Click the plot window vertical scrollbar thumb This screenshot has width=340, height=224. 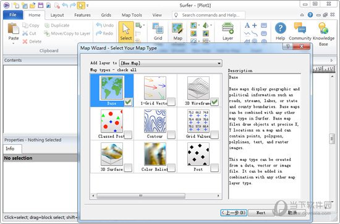click(x=332, y=139)
